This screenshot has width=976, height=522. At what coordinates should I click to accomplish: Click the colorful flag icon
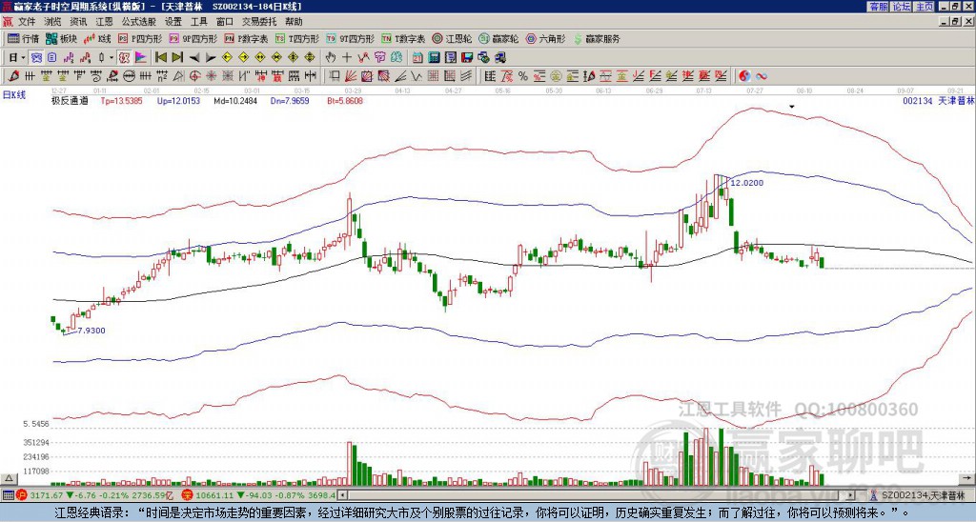tap(141, 57)
